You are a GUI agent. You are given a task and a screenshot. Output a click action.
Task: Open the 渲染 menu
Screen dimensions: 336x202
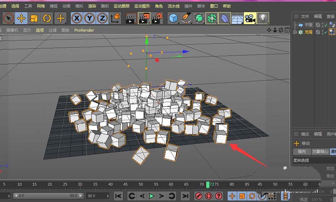coord(92,6)
